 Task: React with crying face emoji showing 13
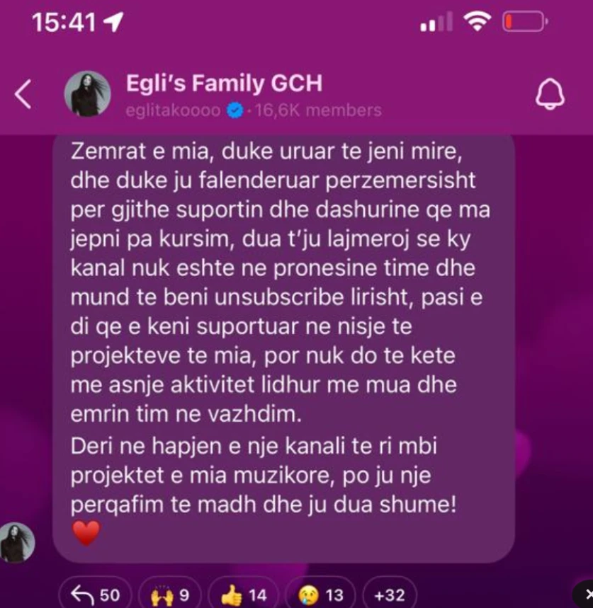tap(320, 594)
